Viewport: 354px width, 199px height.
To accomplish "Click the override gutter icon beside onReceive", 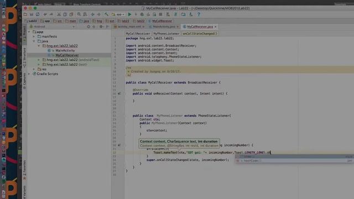I will pos(119,93).
